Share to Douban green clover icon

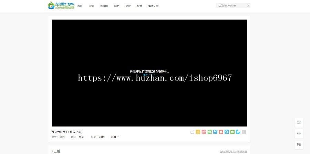point(232,132)
